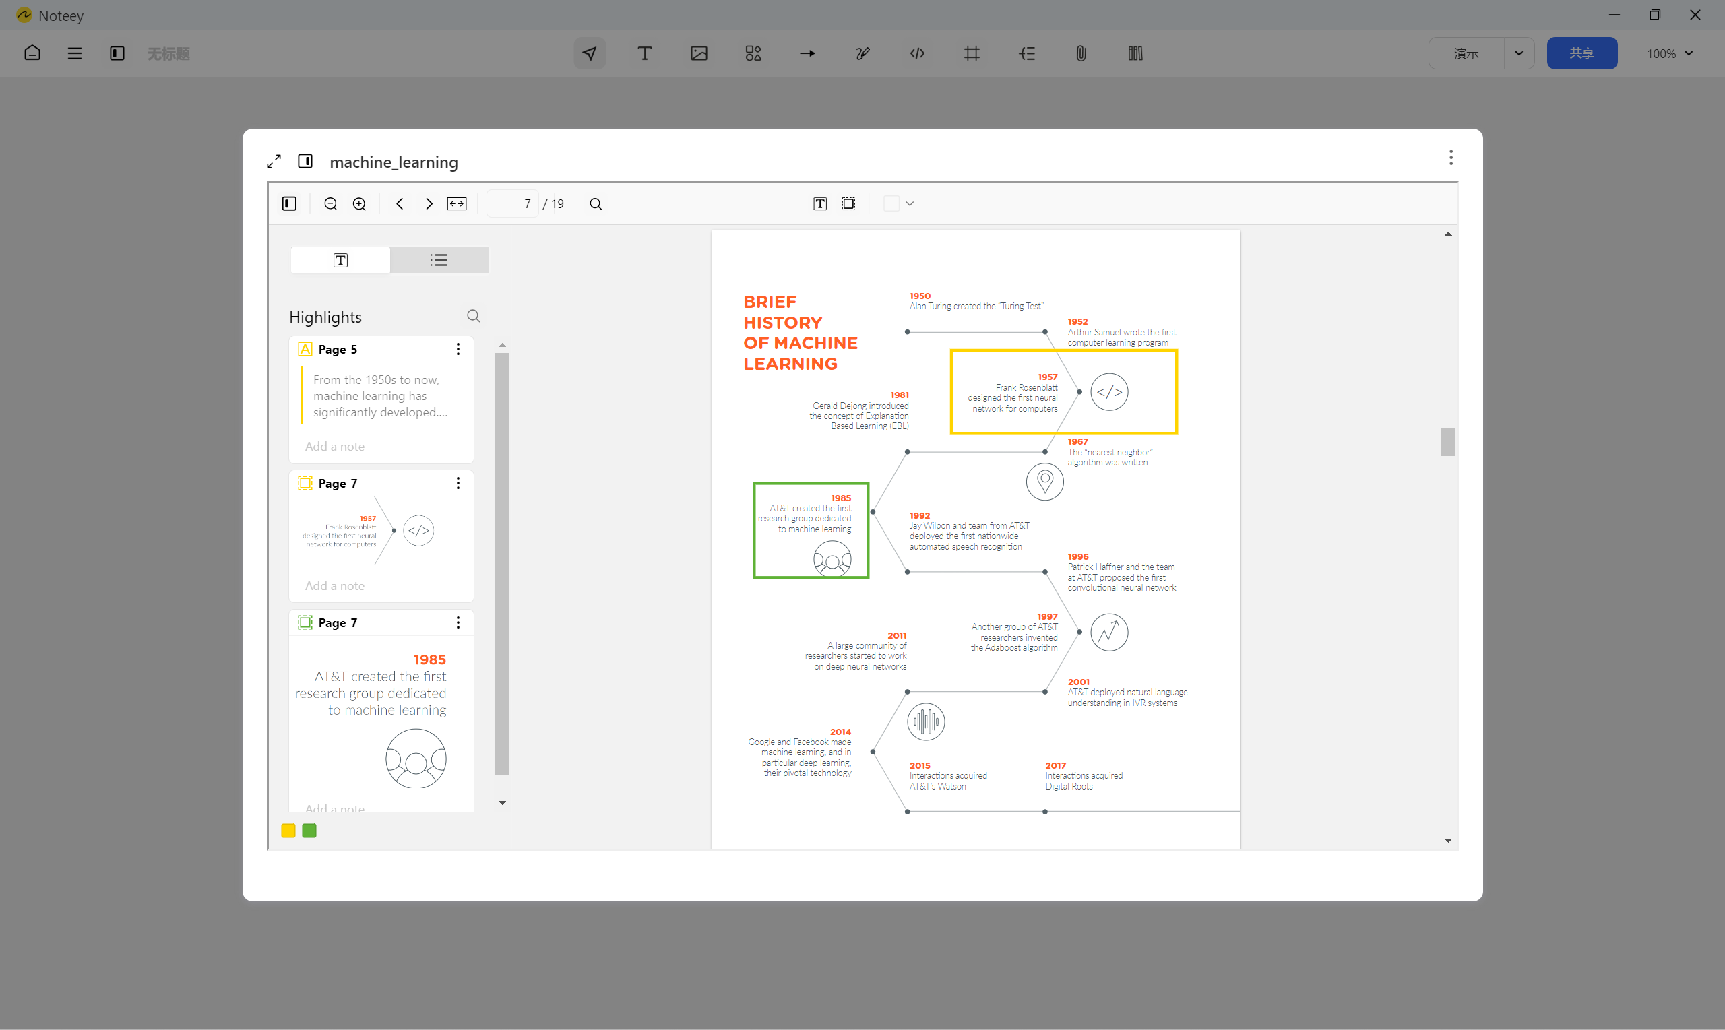The width and height of the screenshot is (1725, 1030).
Task: Open the hamburger main menu
Action: [x=74, y=53]
